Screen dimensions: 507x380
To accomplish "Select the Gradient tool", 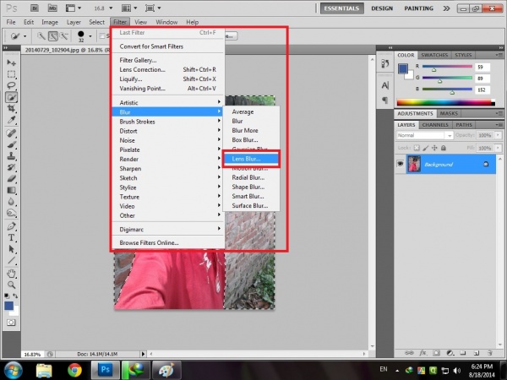I will [11, 190].
